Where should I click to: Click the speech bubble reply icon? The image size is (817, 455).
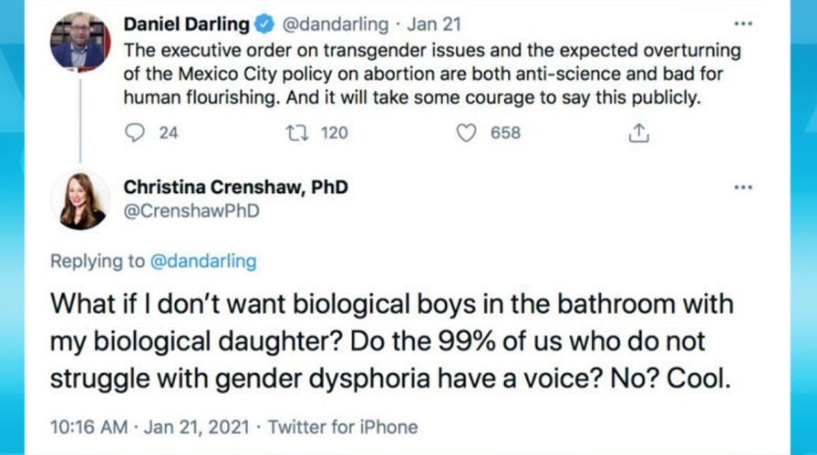[x=133, y=133]
